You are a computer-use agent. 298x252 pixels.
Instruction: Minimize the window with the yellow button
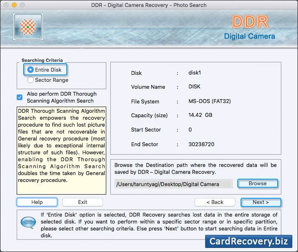click(x=14, y=5)
